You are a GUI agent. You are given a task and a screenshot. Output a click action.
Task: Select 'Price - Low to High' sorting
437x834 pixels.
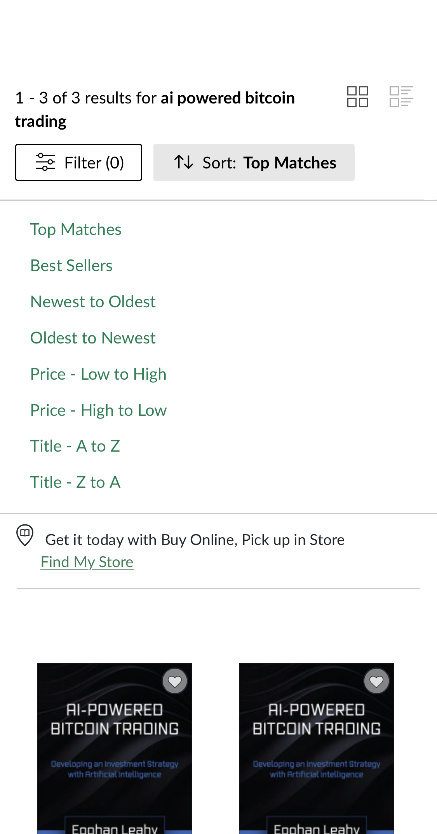click(98, 375)
